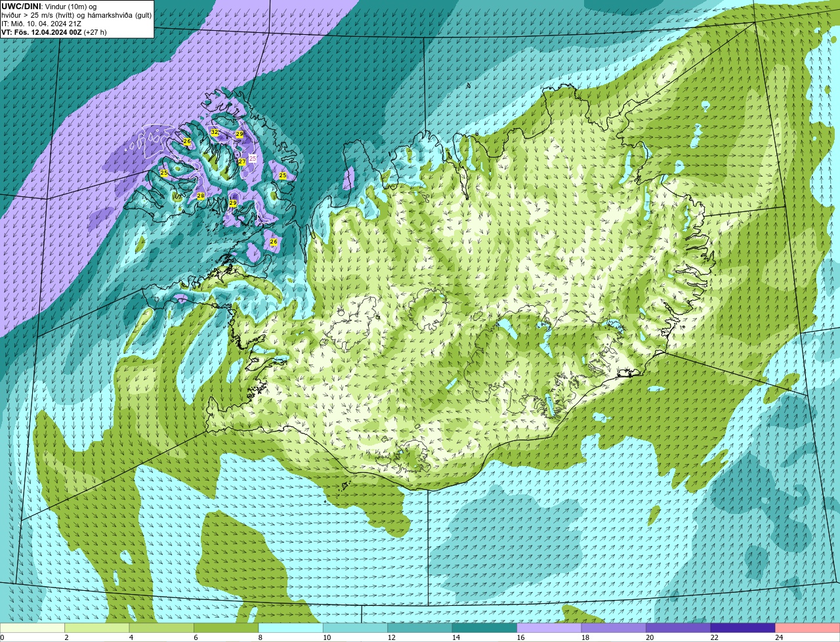Image resolution: width=840 pixels, height=642 pixels.
Task: Pick the 12–14 m/s teal legend swatch
Action: coord(420,628)
